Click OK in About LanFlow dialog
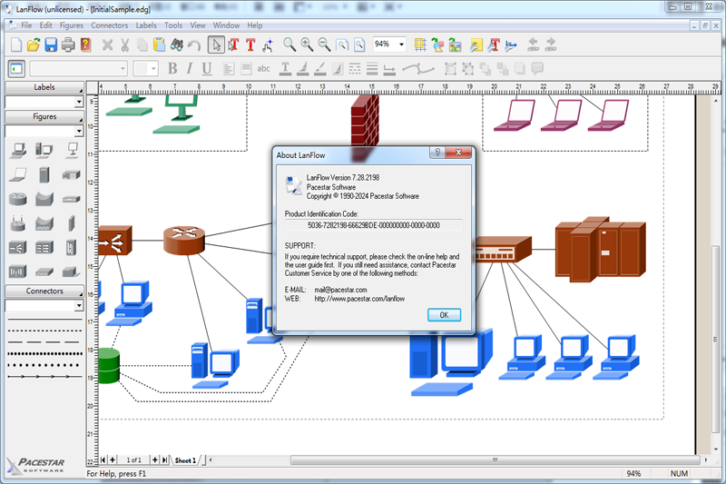The width and height of the screenshot is (726, 484). (444, 315)
